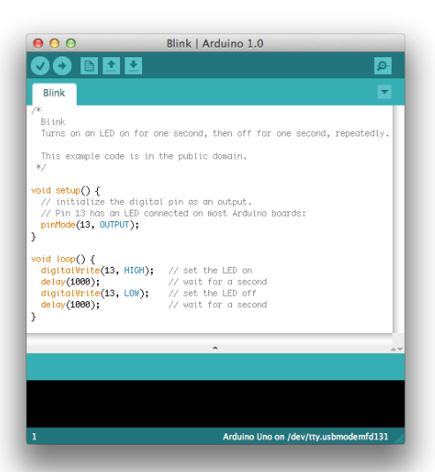
Task: Save sketch with the Save icon
Action: point(133,66)
